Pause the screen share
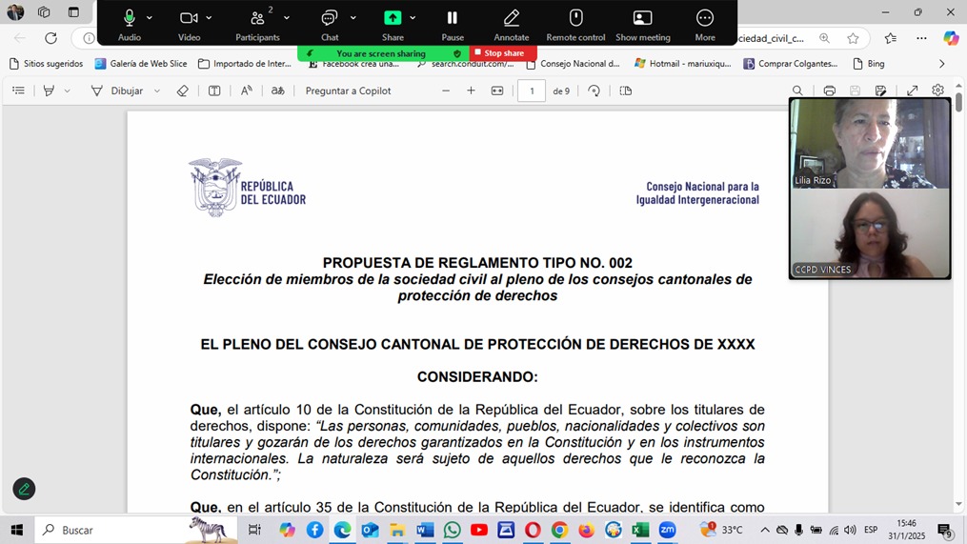Screen dimensions: 967x544 (452, 25)
